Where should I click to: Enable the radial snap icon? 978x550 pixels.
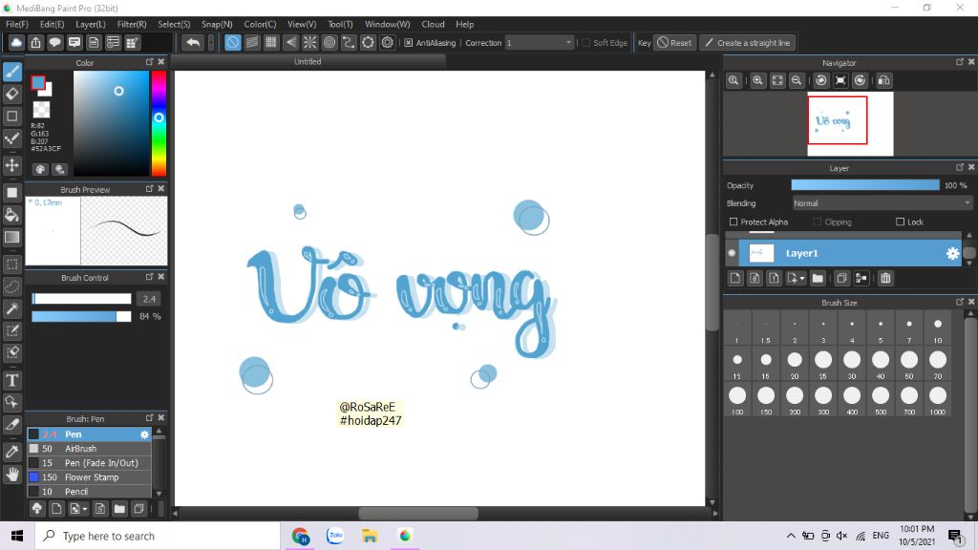tap(310, 42)
